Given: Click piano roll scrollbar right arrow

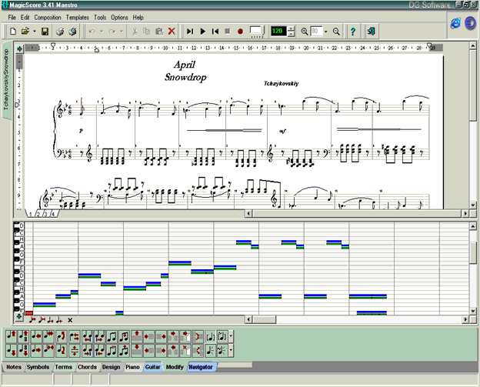Looking at the screenshot, I should click(465, 319).
